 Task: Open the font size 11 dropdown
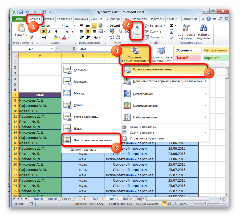[x=74, y=26]
